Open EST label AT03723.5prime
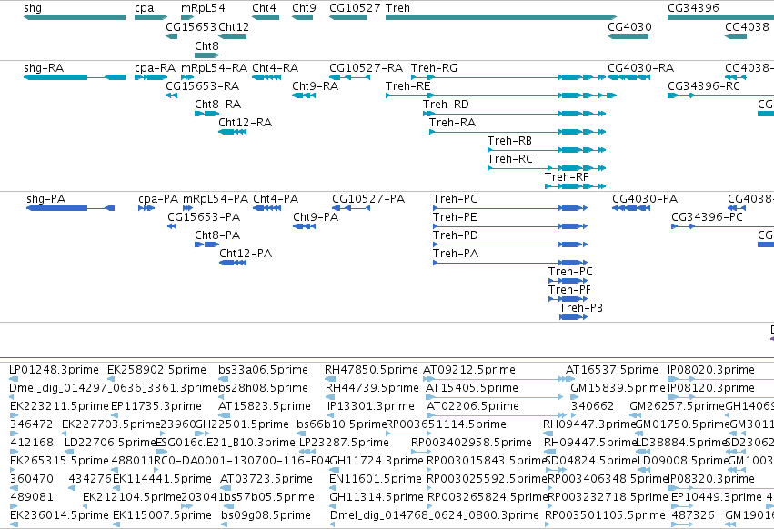This screenshot has height=529, width=774. click(266, 479)
